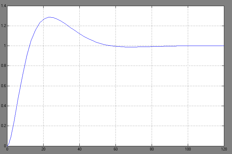The width and height of the screenshot is (232, 154).
Task: Click the y-axis label 0.8
Action: tap(3, 66)
